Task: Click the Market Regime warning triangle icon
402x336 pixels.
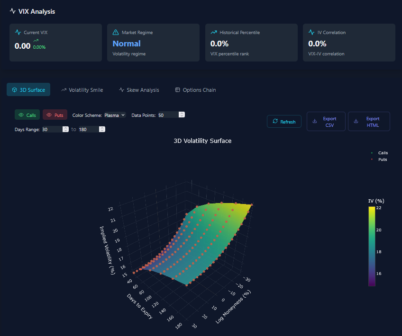Action: click(x=116, y=32)
